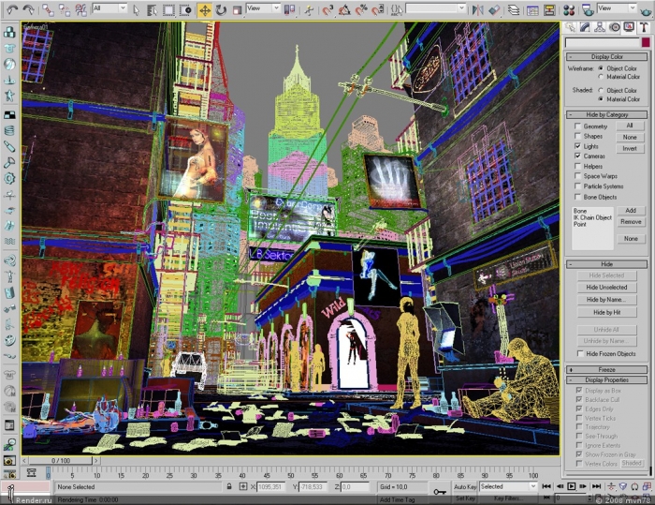Image resolution: width=655 pixels, height=505 pixels.
Task: Click the Auto Key button
Action: click(x=465, y=486)
